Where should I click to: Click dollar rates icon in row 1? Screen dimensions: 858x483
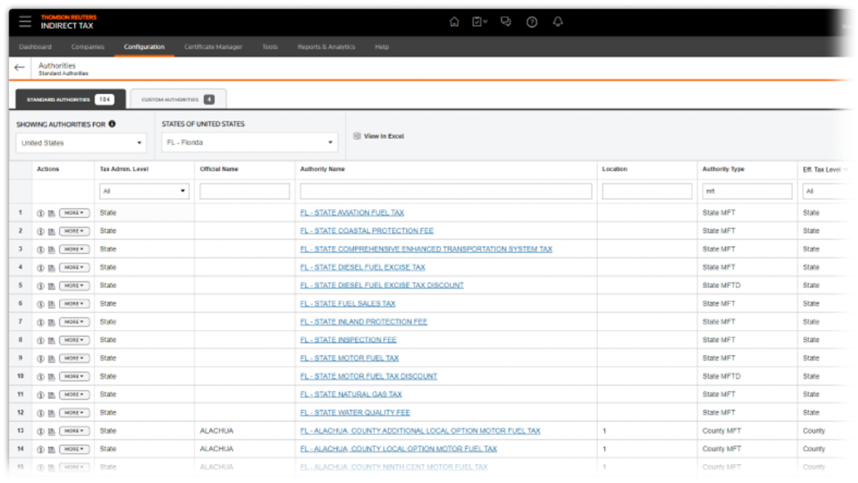[x=41, y=213]
